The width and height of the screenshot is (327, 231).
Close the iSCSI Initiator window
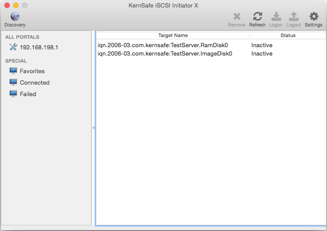[x=7, y=5]
